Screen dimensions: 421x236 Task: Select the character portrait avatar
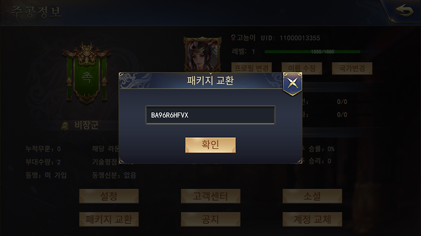point(202,55)
